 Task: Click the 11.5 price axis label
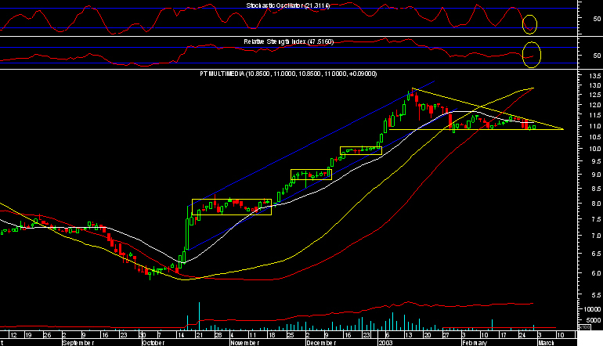coord(595,115)
